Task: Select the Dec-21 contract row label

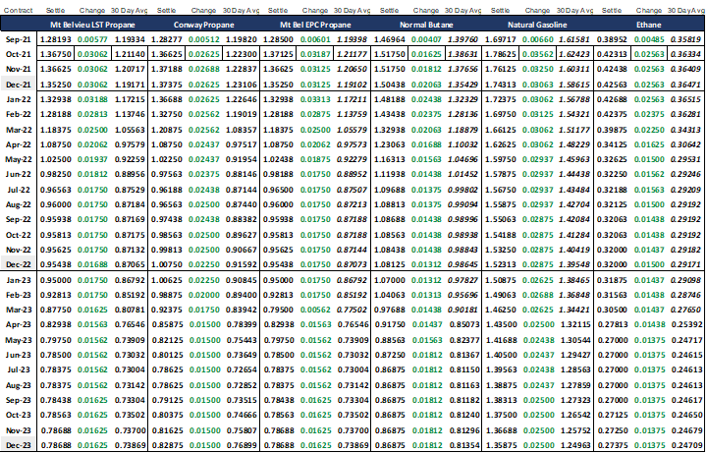Action: (19, 85)
